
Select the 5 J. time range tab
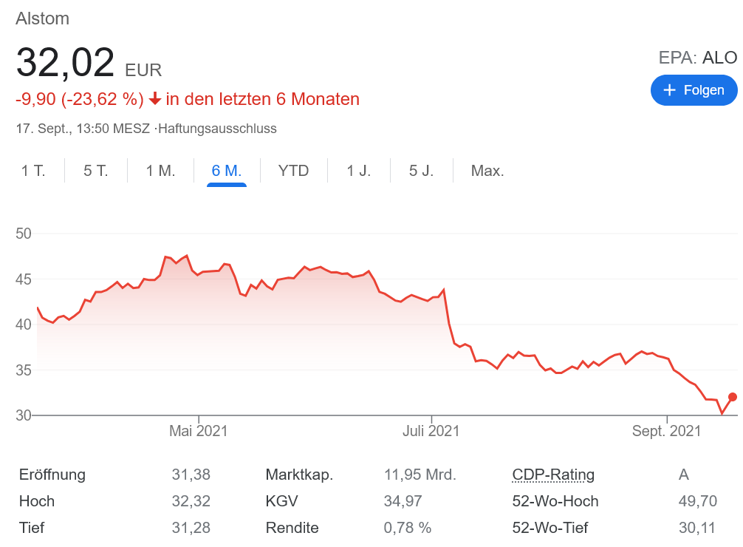[421, 171]
